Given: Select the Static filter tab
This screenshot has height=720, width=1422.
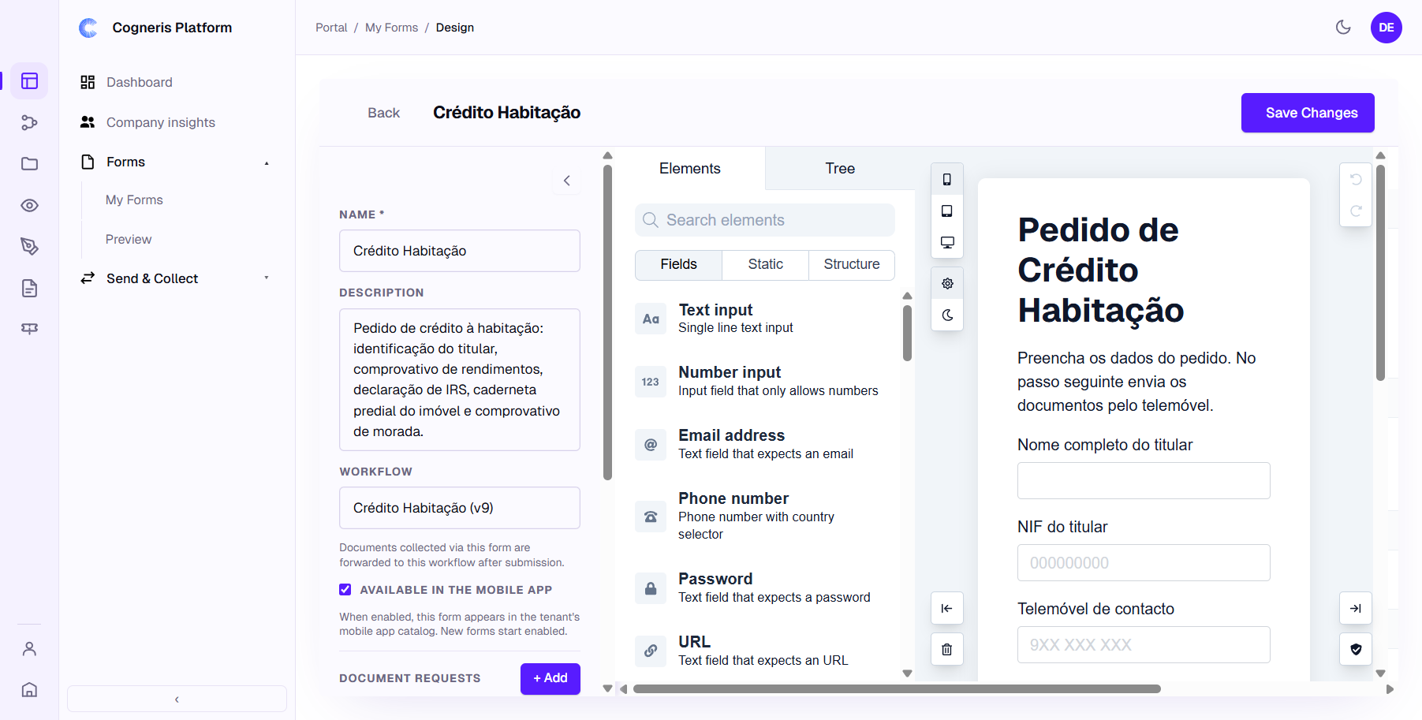Looking at the screenshot, I should (x=766, y=265).
